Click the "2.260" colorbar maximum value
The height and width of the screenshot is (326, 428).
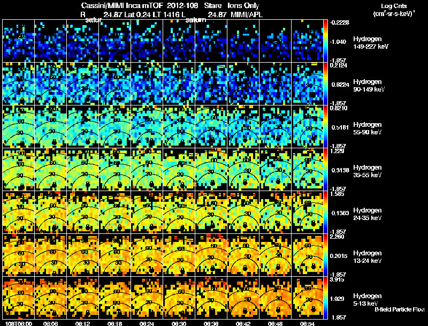coord(337,237)
